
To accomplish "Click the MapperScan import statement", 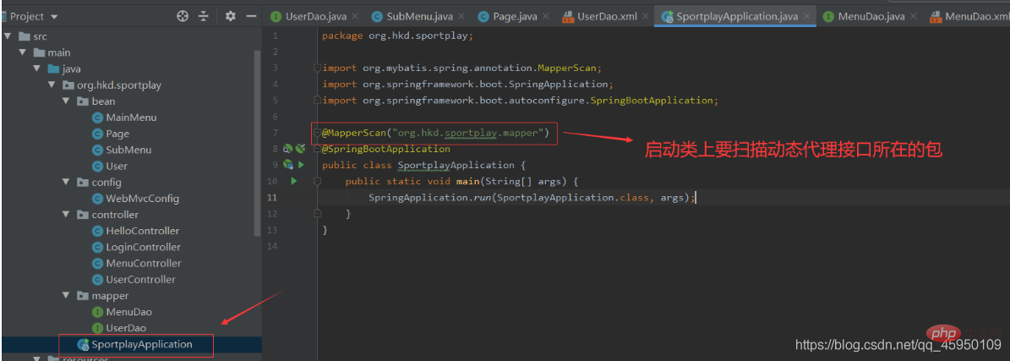I will point(461,68).
